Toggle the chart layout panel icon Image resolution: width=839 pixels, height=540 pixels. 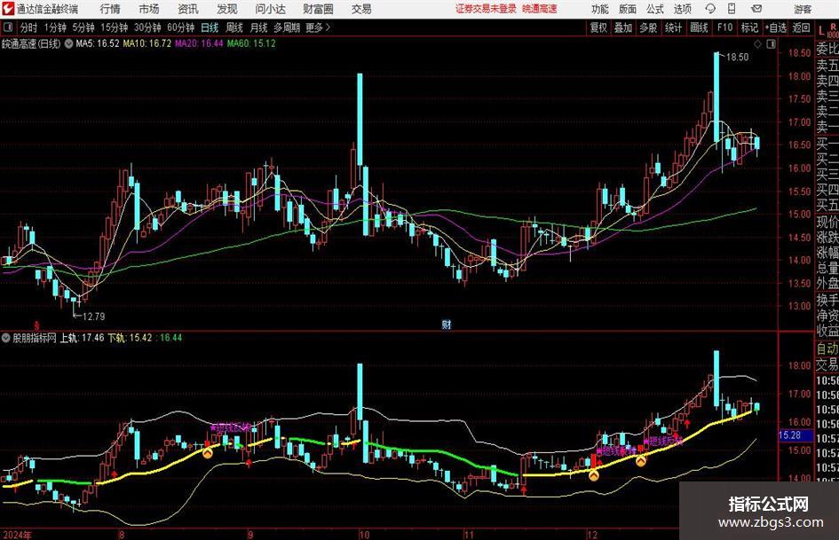pos(771,44)
